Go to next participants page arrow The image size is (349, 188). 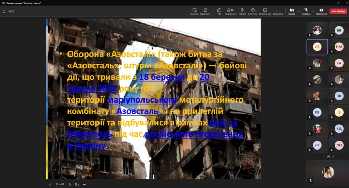(333, 157)
